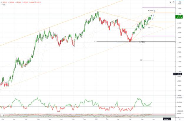Image resolution: width=184 pixels, height=121 pixels.
Task: Click the crosshair icon beside 1.09456 label
Action: tap(175, 74)
